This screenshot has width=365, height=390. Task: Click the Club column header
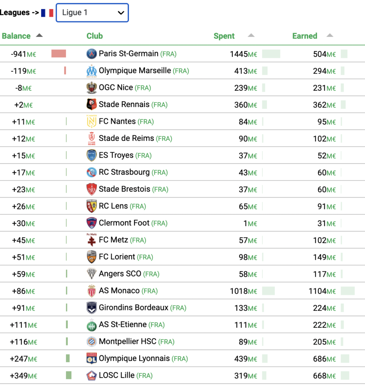(95, 36)
